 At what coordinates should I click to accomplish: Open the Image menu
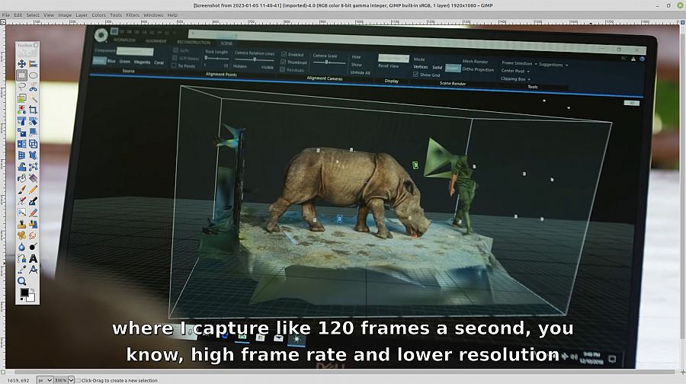(65, 15)
